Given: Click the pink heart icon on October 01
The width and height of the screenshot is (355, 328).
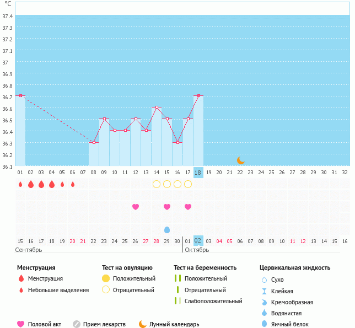Looking at the screenshot, I should [x=188, y=207].
